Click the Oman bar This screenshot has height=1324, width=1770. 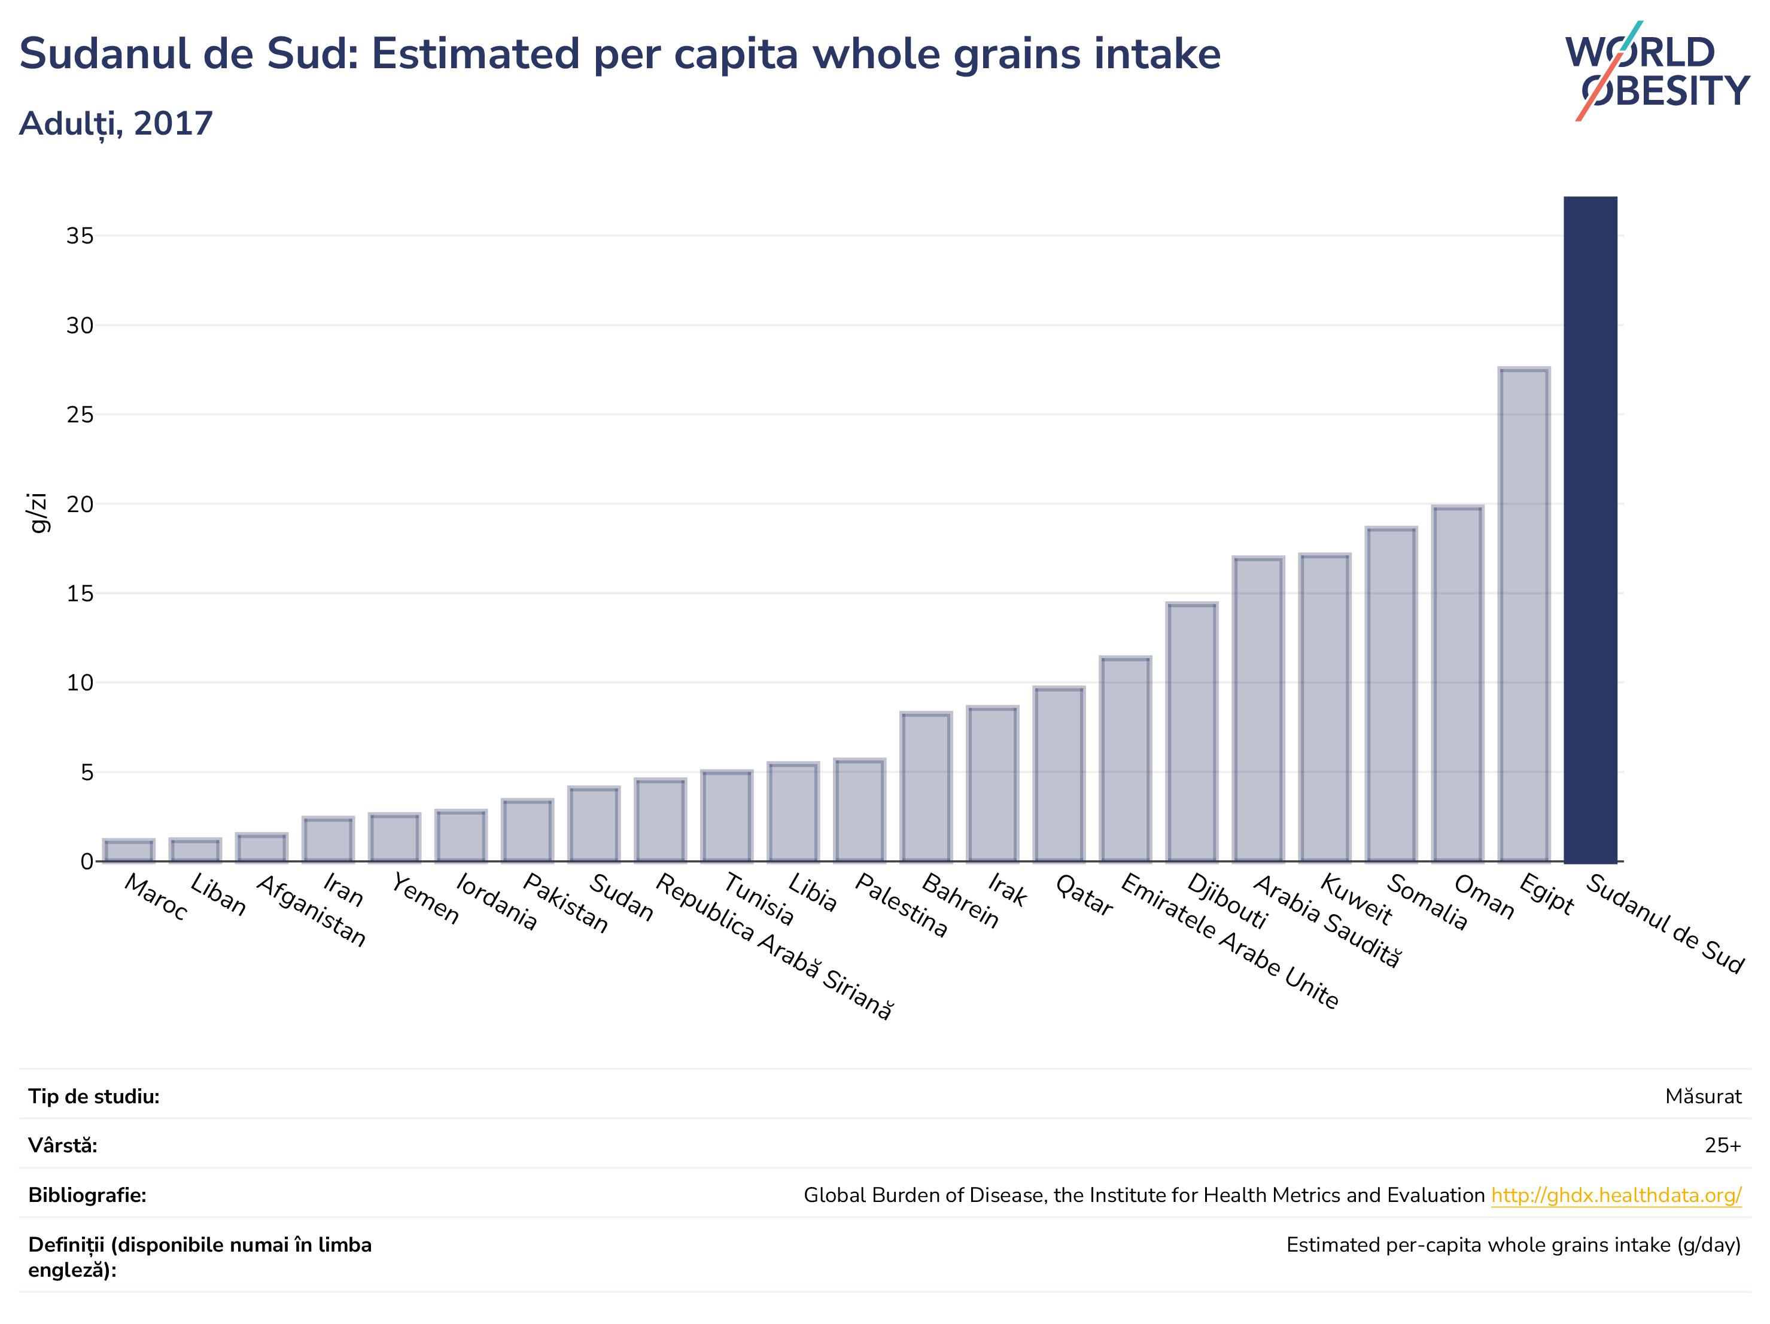1458,684
